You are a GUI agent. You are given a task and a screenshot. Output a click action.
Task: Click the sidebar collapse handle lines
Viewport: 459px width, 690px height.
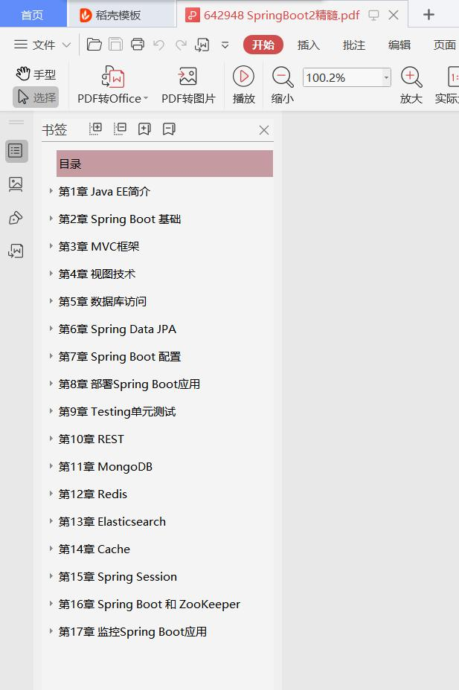[x=16, y=121]
